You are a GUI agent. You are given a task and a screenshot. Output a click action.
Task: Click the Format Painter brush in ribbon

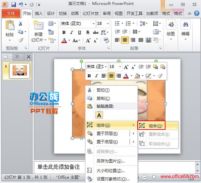(20, 40)
